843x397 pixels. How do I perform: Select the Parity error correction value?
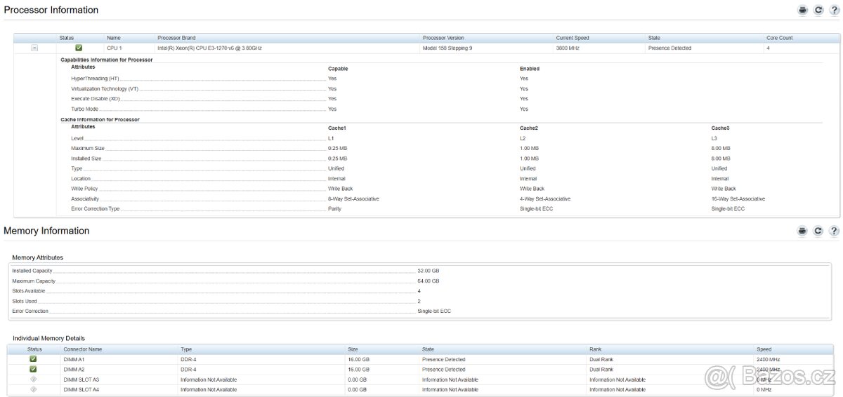334,209
